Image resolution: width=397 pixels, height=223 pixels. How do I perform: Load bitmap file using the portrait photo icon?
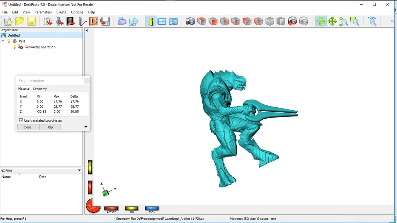(x=71, y=21)
